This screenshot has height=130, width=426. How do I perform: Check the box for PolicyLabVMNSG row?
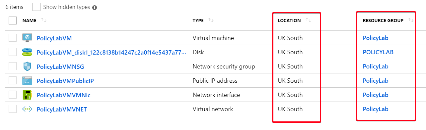[x=13, y=66]
